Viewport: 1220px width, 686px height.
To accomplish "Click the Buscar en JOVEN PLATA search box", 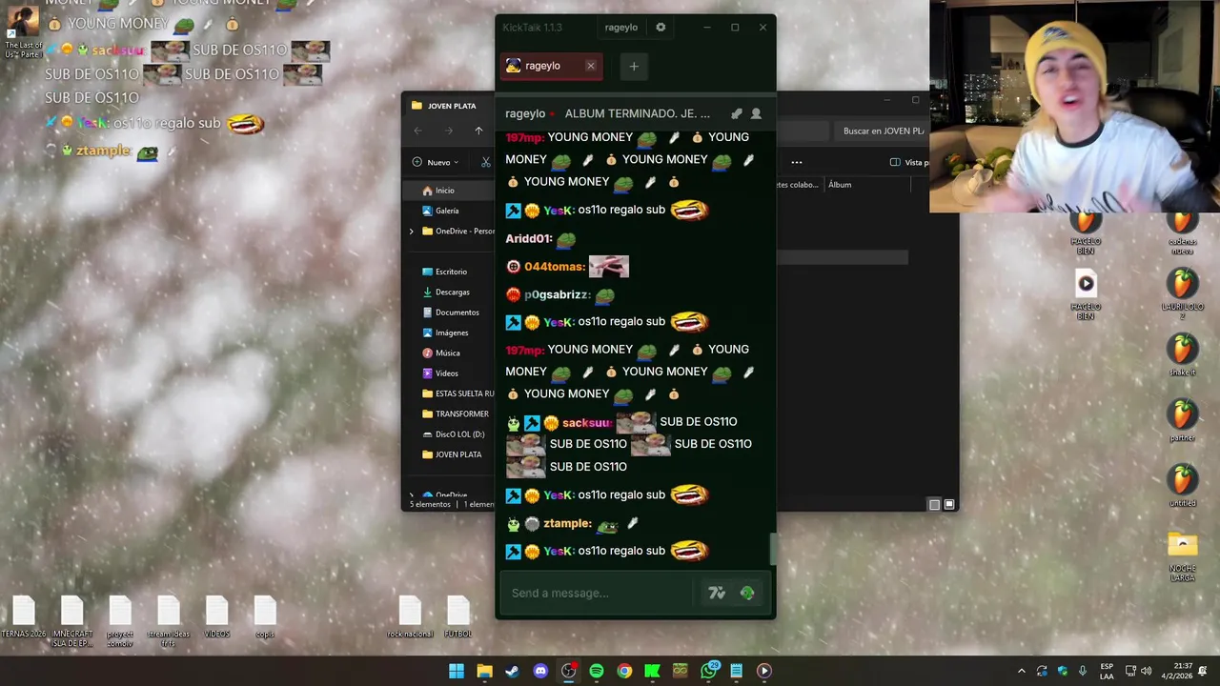I will tap(882, 131).
